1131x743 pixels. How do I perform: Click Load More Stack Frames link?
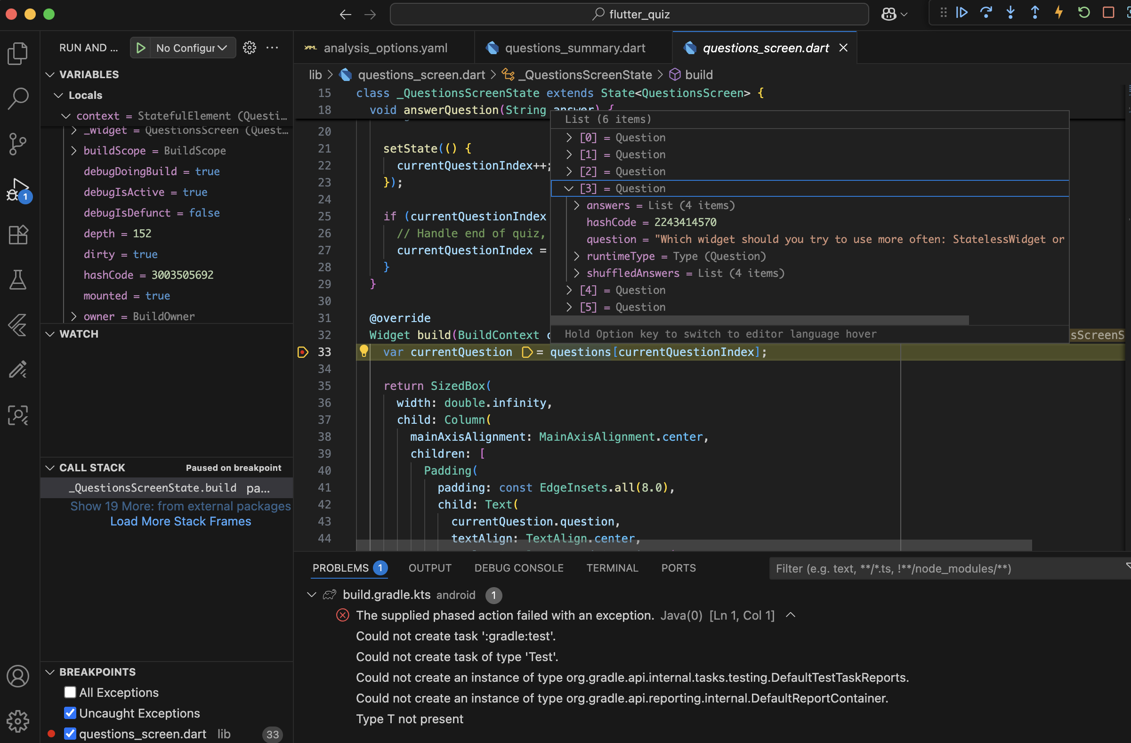[x=180, y=521]
